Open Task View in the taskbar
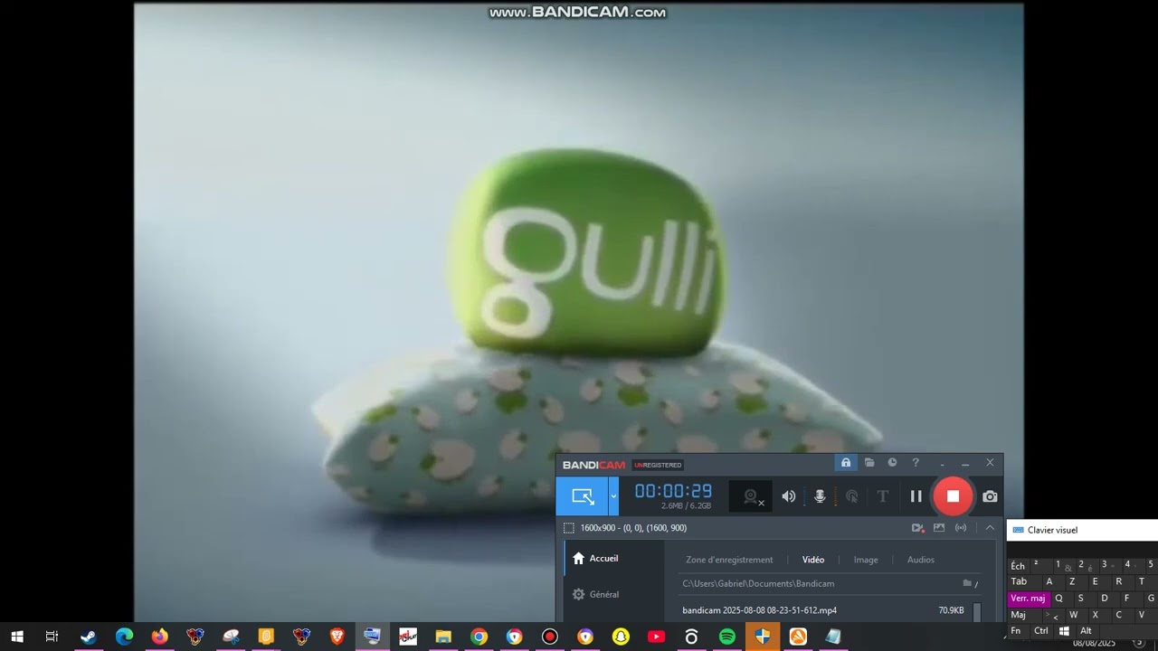The height and width of the screenshot is (651, 1158). coord(52,637)
